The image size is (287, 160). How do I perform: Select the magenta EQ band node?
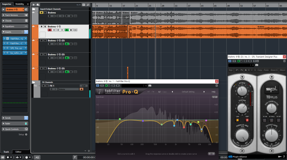[x=206, y=120]
